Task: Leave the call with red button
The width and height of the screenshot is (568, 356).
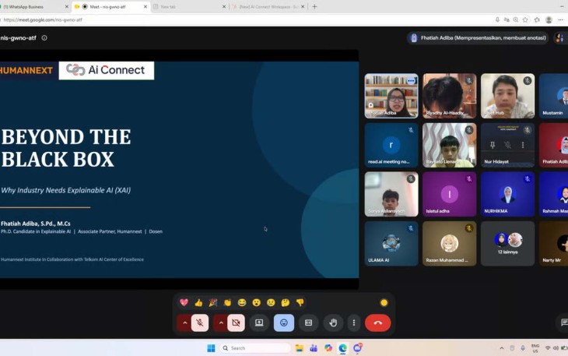Action: 378,323
